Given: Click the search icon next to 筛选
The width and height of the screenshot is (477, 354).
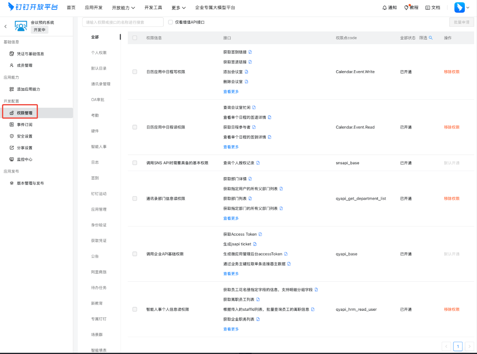Looking at the screenshot, I should click(431, 38).
